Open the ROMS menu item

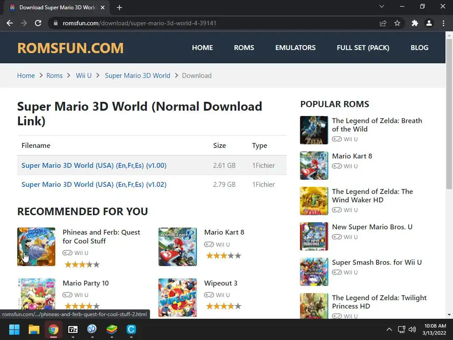(x=244, y=48)
